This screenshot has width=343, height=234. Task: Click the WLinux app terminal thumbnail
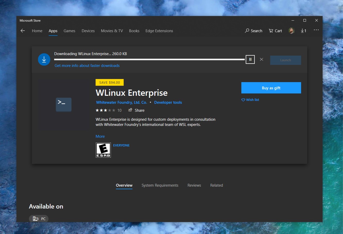pos(64,105)
